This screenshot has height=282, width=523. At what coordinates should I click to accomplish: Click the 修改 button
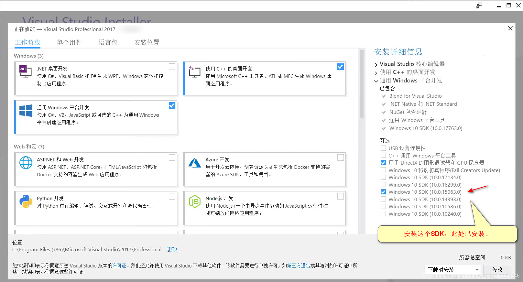tap(497, 270)
